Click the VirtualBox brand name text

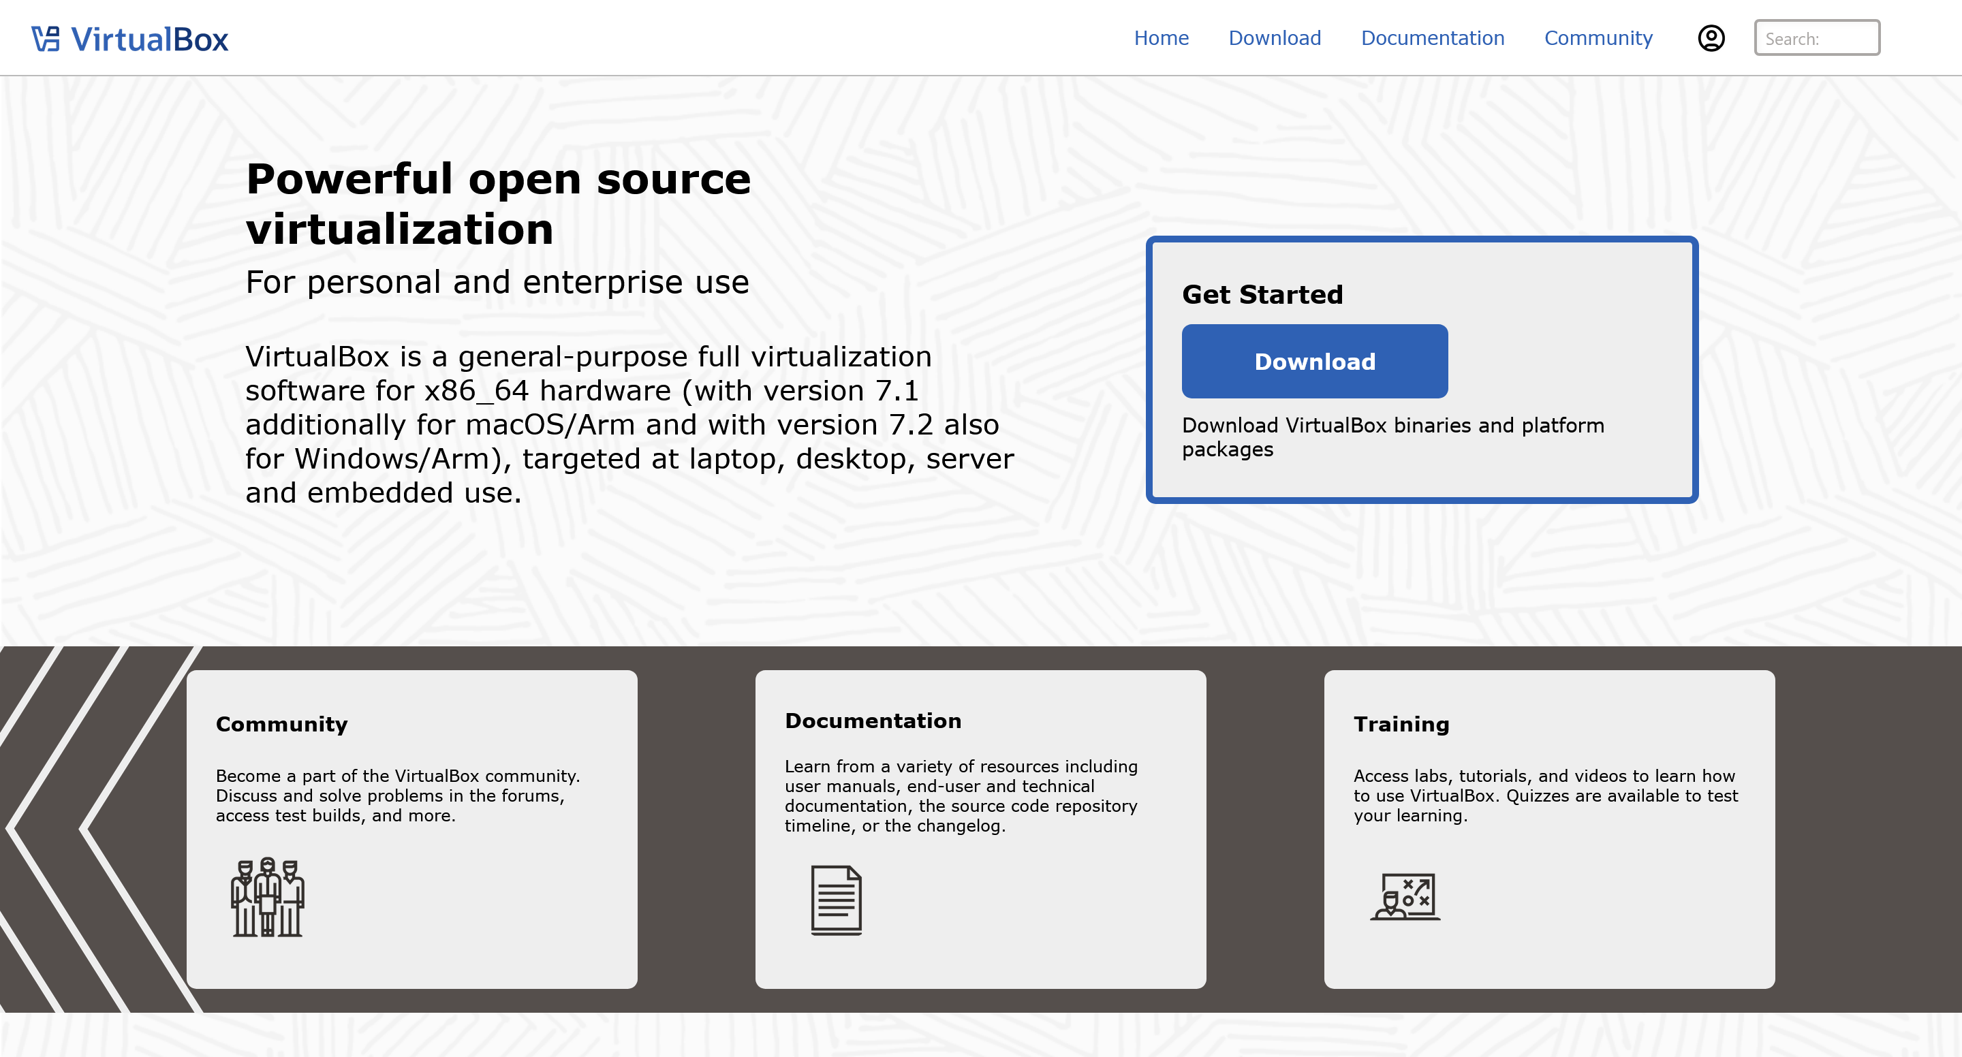[x=149, y=40]
